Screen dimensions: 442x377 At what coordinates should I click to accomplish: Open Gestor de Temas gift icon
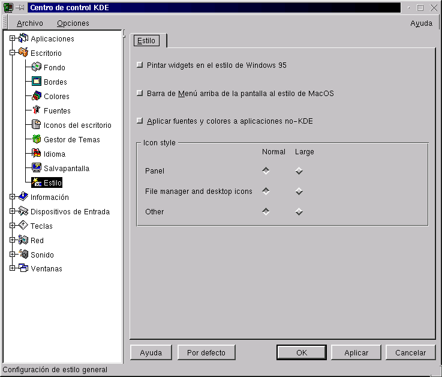(x=36, y=139)
